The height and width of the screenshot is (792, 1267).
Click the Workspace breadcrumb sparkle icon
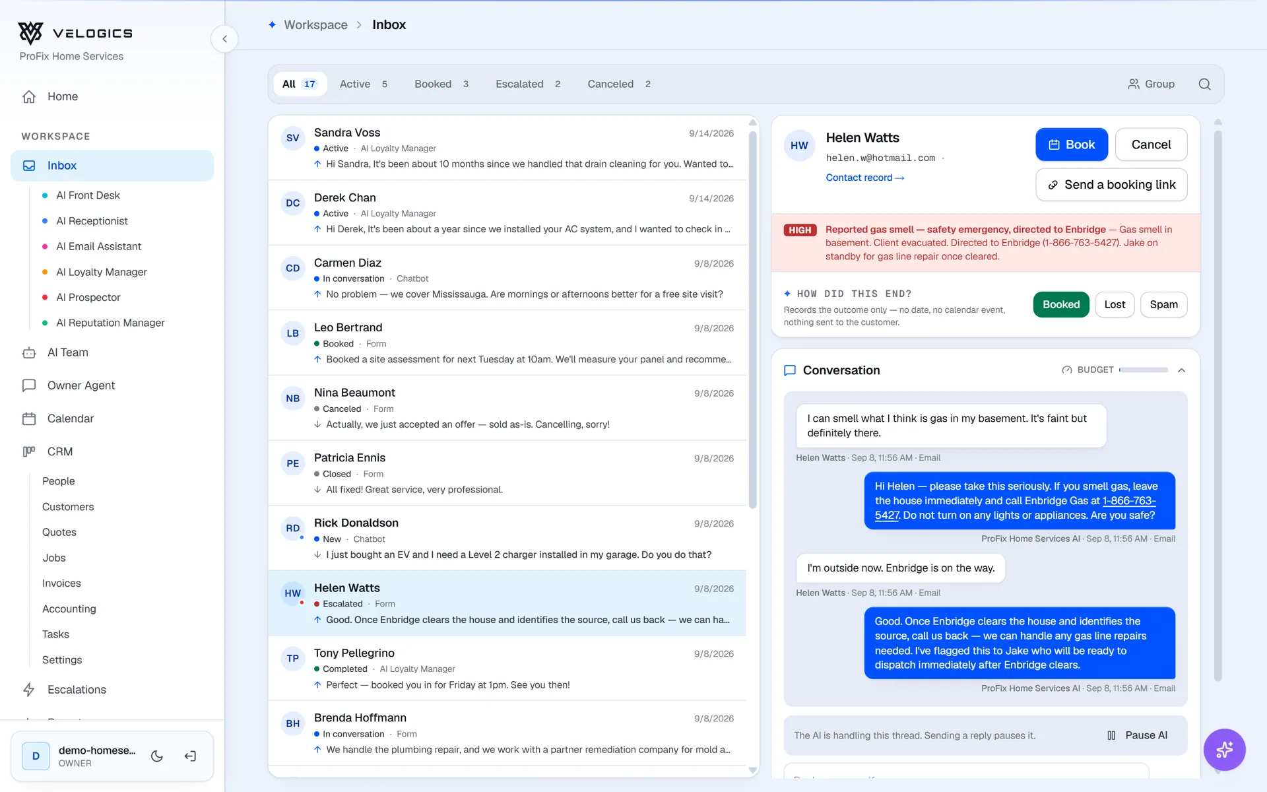[272, 24]
